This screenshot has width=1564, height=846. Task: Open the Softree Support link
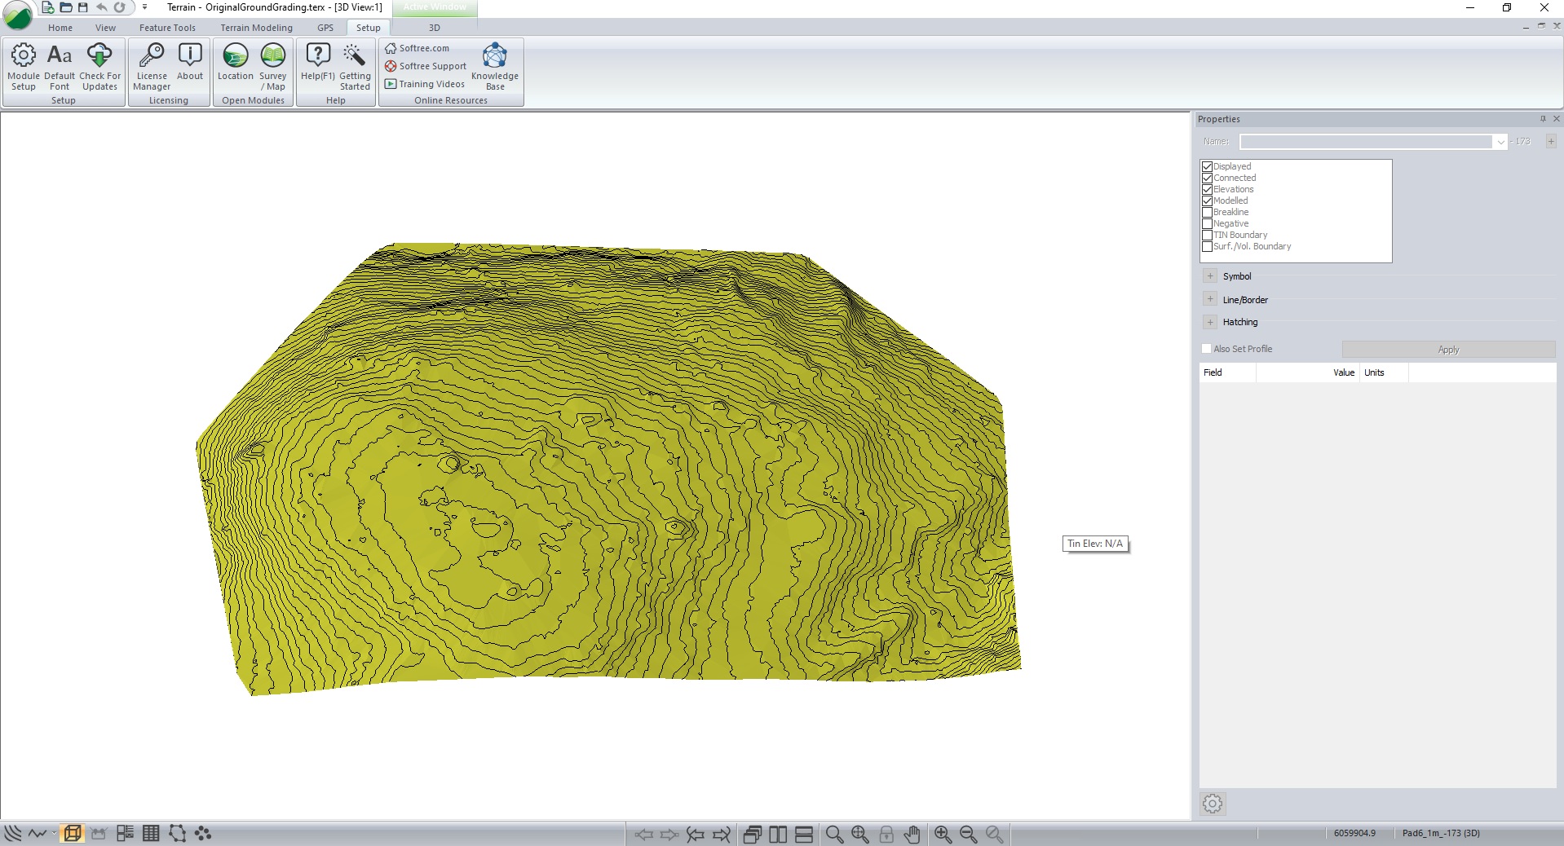click(x=426, y=66)
